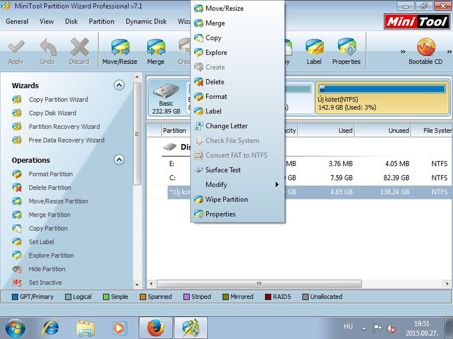Choose Move/Resize from the context menu

coord(238,8)
